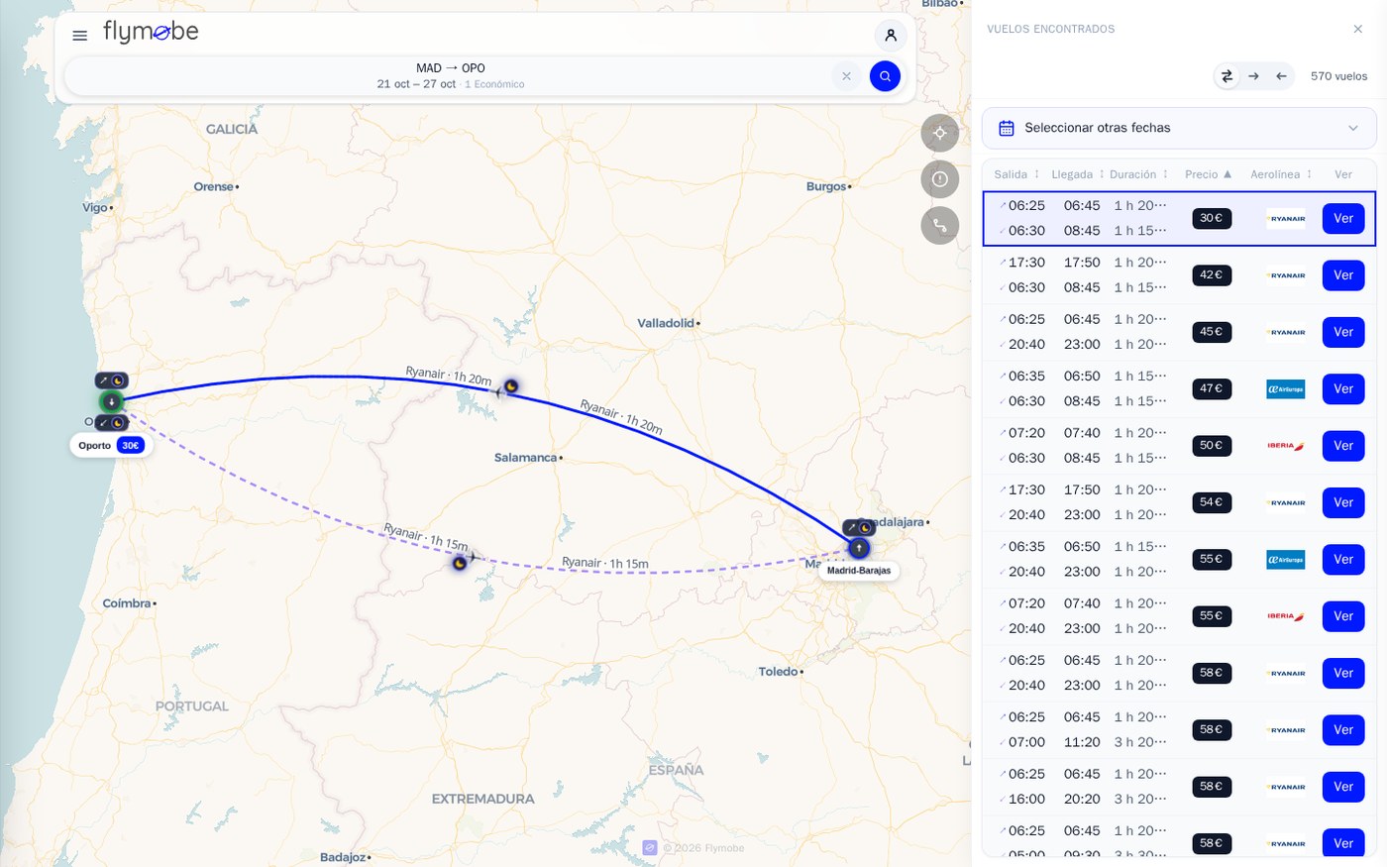
Task: Center map with the locate crosshair button
Action: (x=940, y=133)
